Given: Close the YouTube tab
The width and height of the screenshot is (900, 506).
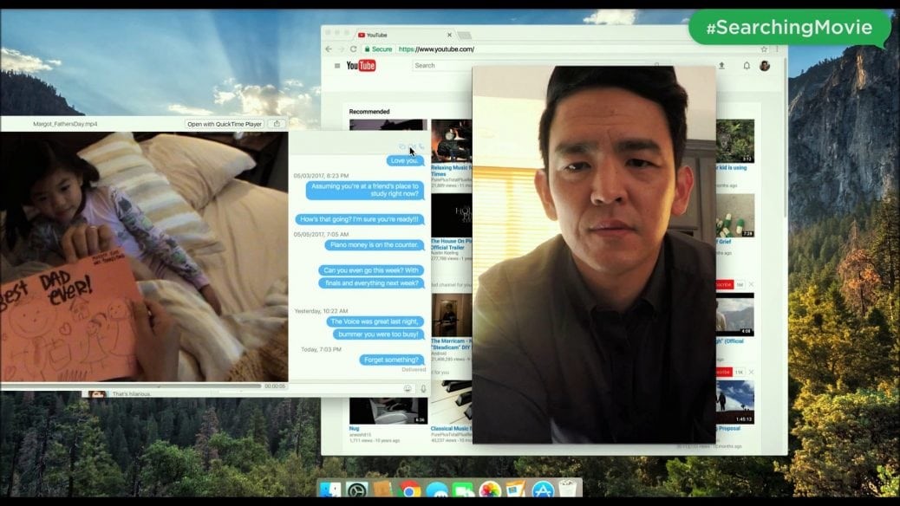Looking at the screenshot, I should coord(449,35).
